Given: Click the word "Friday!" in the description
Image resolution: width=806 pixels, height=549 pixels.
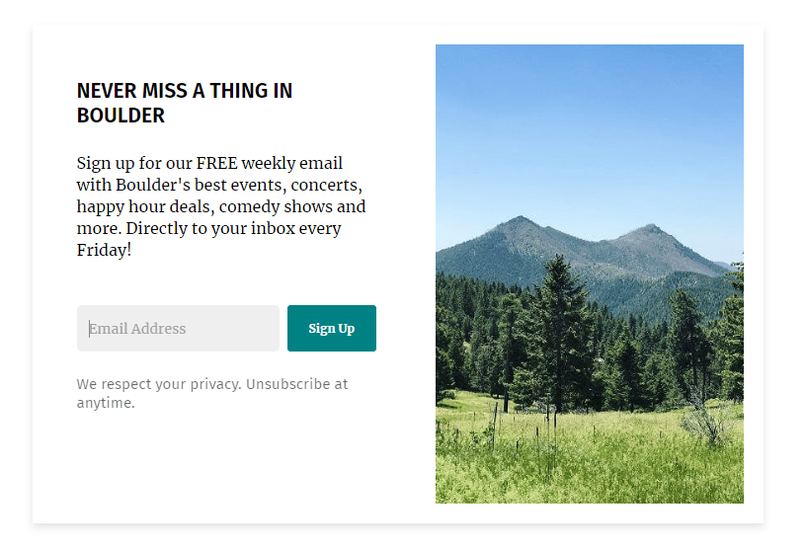Looking at the screenshot, I should [104, 250].
